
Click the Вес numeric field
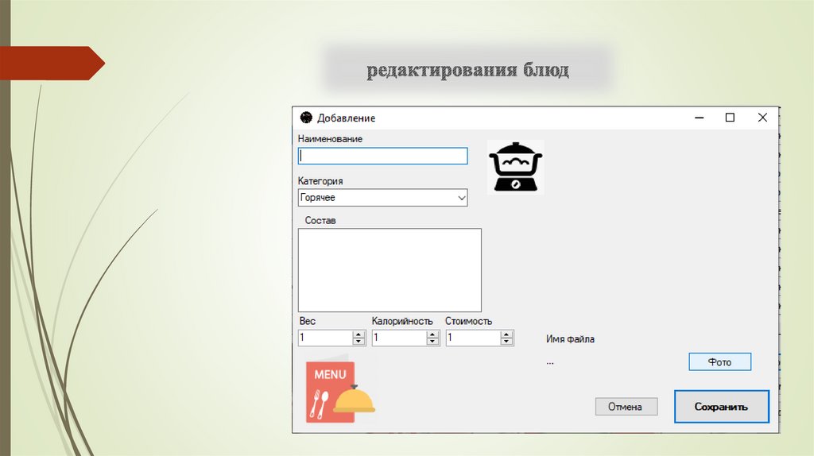tap(325, 338)
